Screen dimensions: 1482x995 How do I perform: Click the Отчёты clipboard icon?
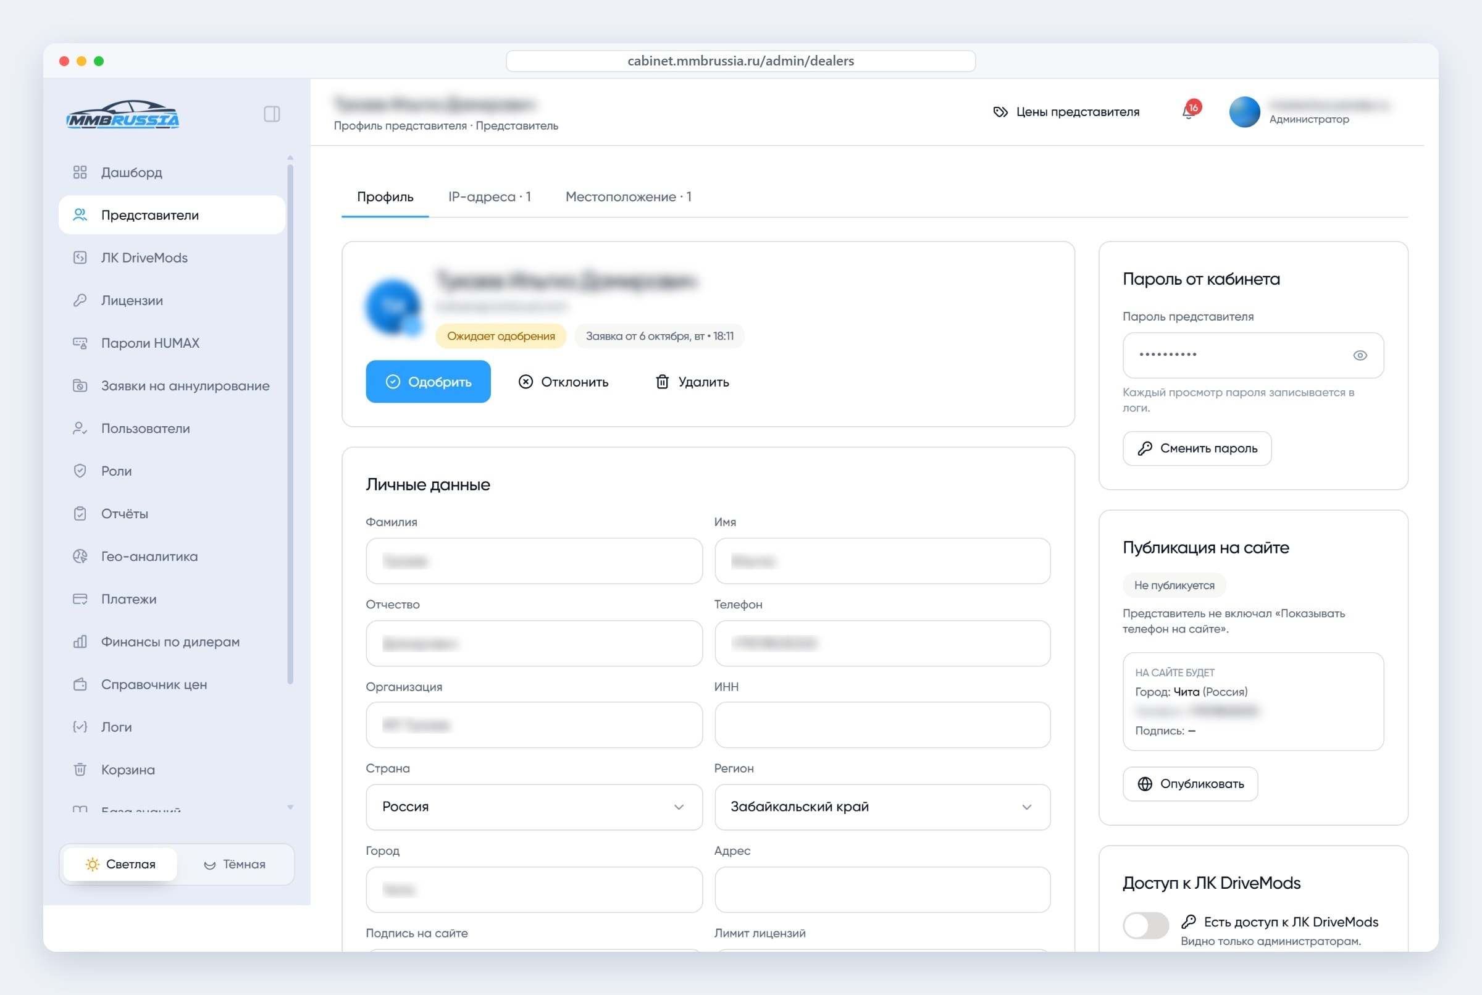coord(80,513)
